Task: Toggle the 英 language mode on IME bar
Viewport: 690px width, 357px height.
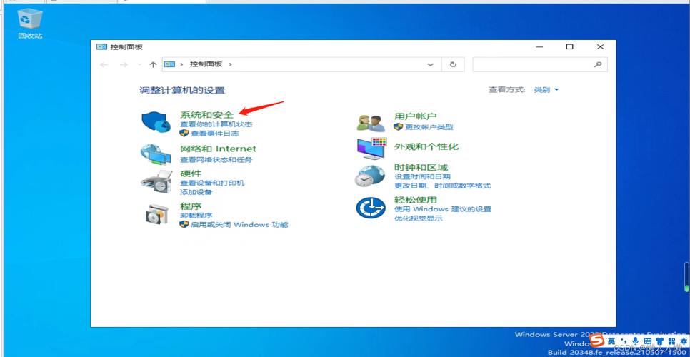Action: [x=611, y=341]
